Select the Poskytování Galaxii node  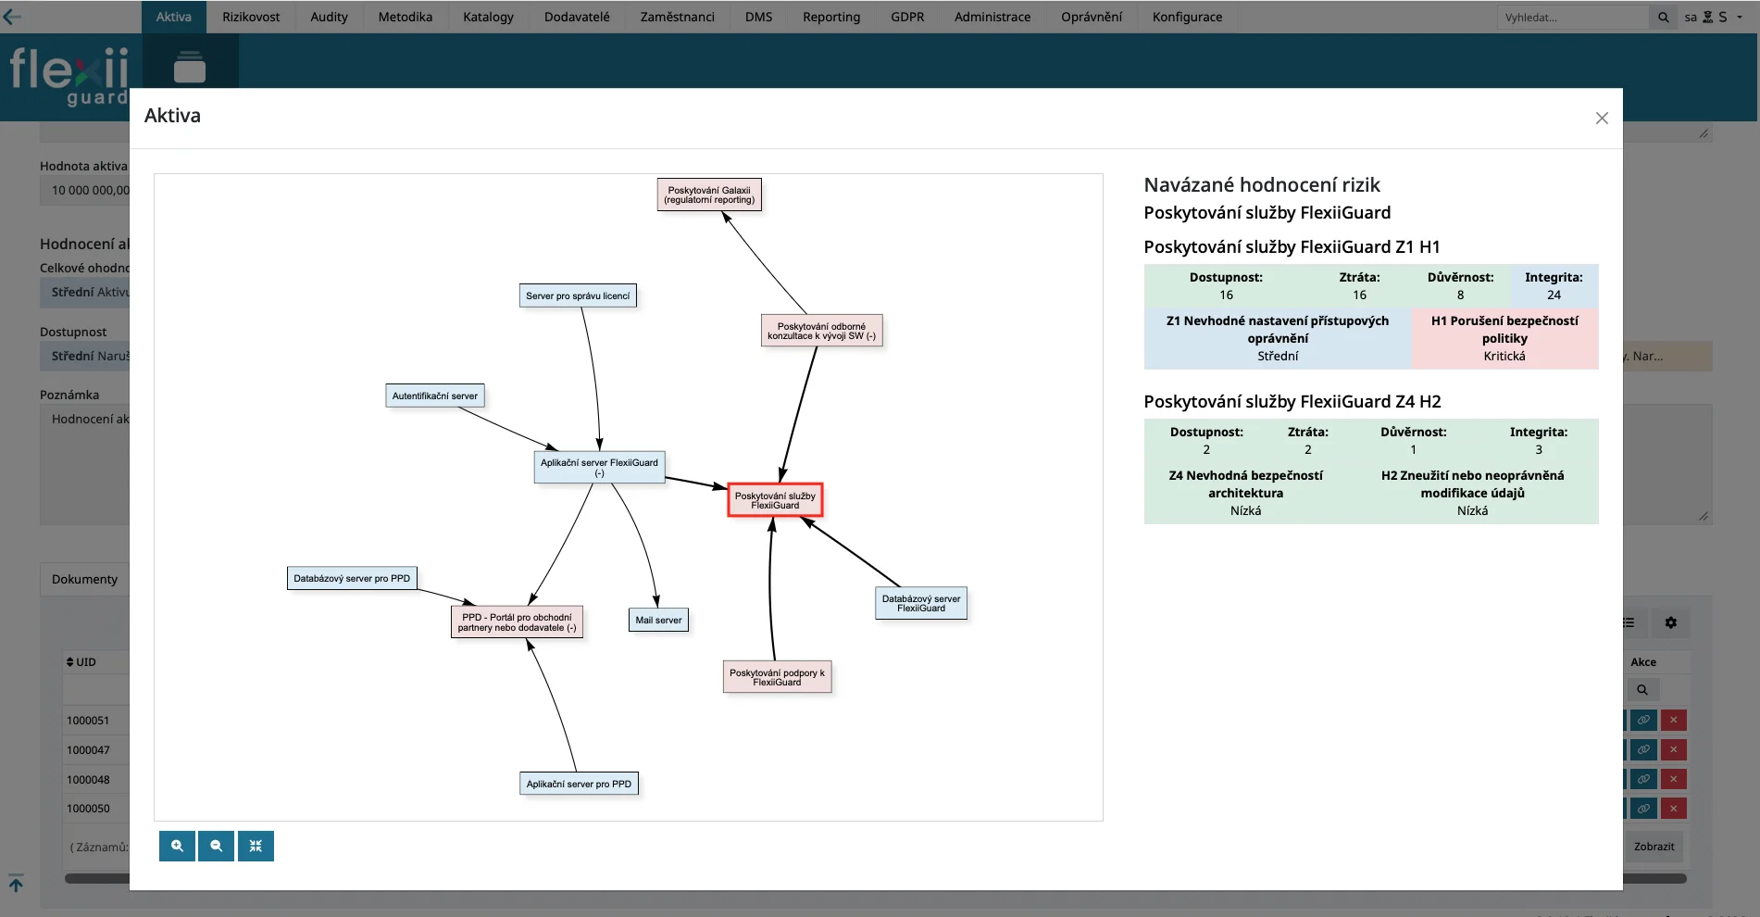click(x=709, y=195)
